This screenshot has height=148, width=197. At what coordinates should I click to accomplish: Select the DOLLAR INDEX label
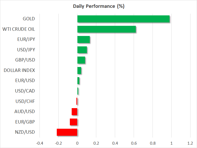[x=19, y=70]
